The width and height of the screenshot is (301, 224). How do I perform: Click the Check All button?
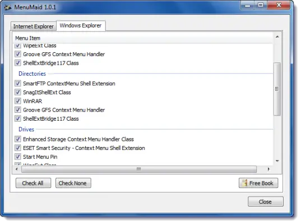coord(33,183)
